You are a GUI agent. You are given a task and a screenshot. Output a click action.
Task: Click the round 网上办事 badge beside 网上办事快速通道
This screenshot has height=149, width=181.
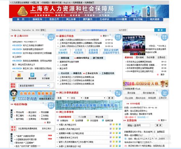coord(118,94)
